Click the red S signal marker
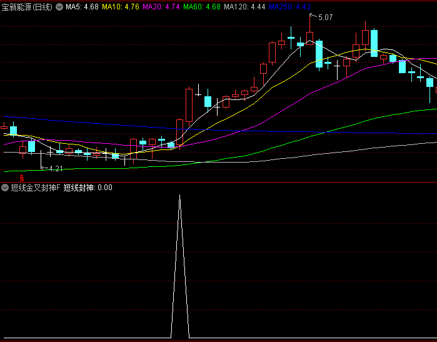This screenshot has width=437, height=342. 22,178
